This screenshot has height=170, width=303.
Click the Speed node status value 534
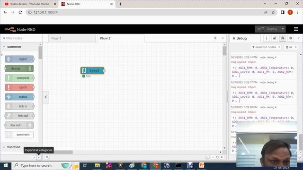pos(89,76)
